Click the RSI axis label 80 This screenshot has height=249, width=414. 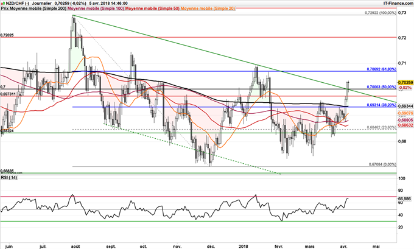pos(400,191)
